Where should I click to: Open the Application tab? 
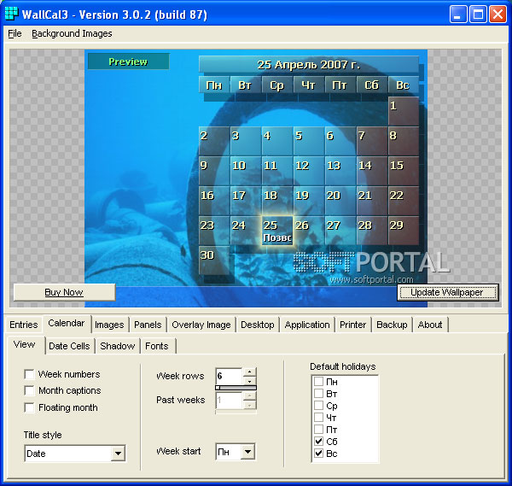click(x=307, y=325)
